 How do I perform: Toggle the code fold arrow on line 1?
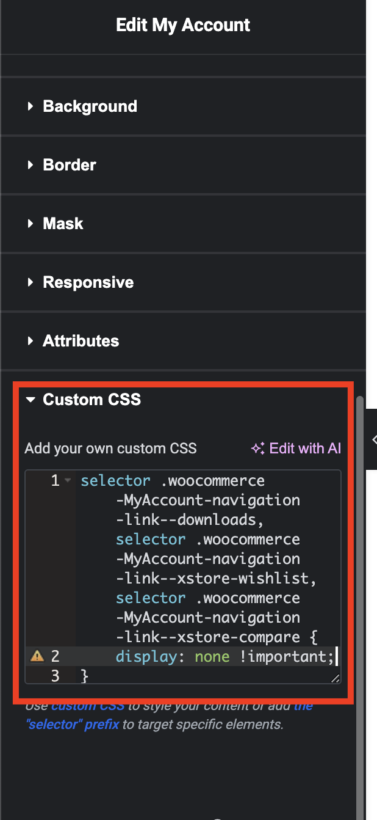[x=68, y=481]
